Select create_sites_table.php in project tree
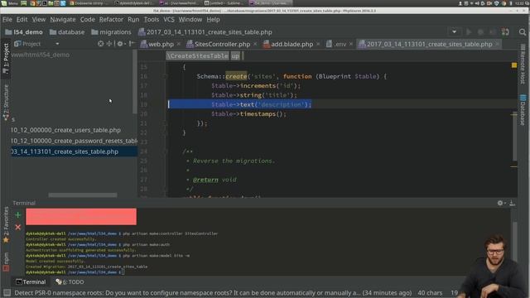 pyautogui.click(x=74, y=151)
